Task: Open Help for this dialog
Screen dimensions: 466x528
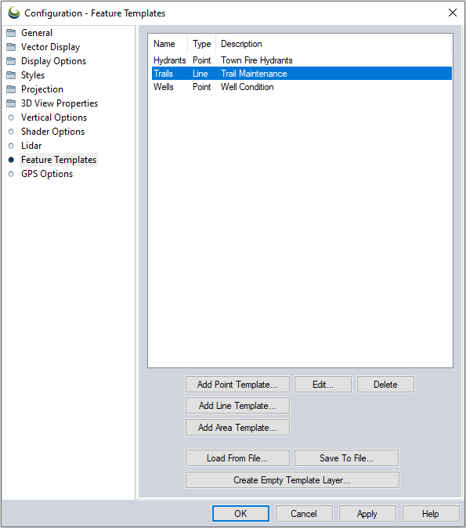Action: [431, 514]
